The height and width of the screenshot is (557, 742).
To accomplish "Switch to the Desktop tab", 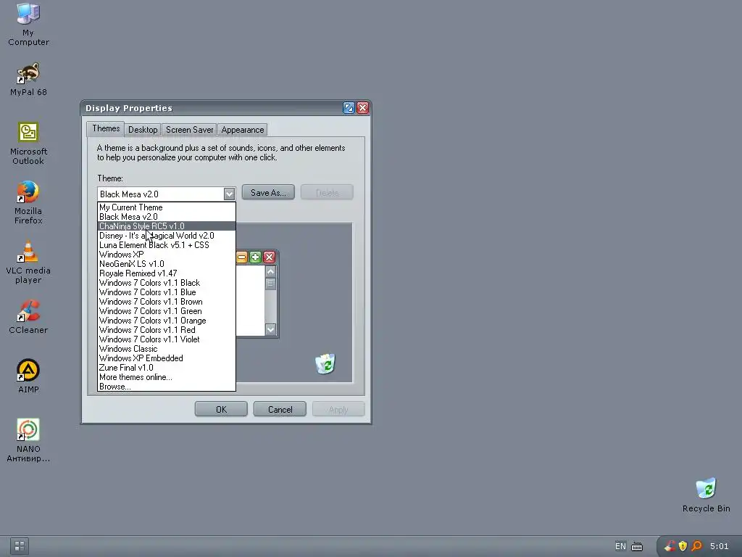I will (x=143, y=130).
